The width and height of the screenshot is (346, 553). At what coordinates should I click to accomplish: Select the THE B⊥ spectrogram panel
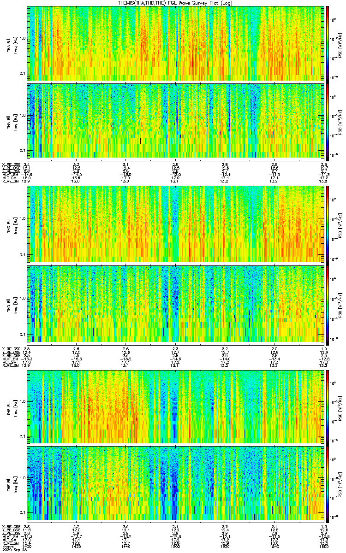[175, 406]
